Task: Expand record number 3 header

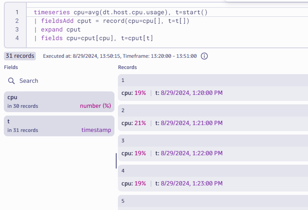Action: tap(213, 141)
